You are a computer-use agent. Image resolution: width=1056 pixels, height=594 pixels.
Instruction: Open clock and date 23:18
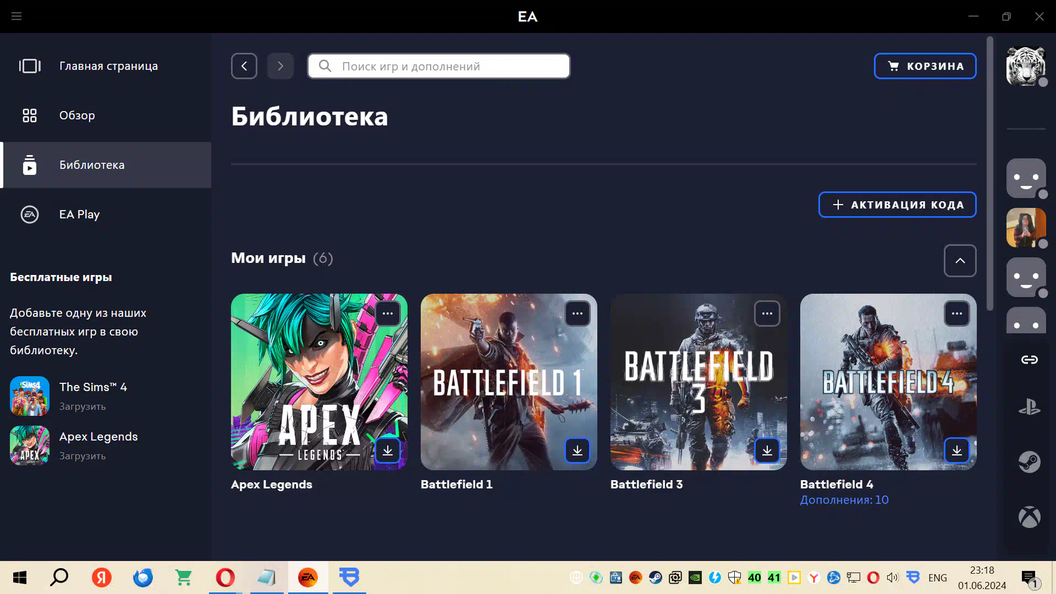pos(982,577)
